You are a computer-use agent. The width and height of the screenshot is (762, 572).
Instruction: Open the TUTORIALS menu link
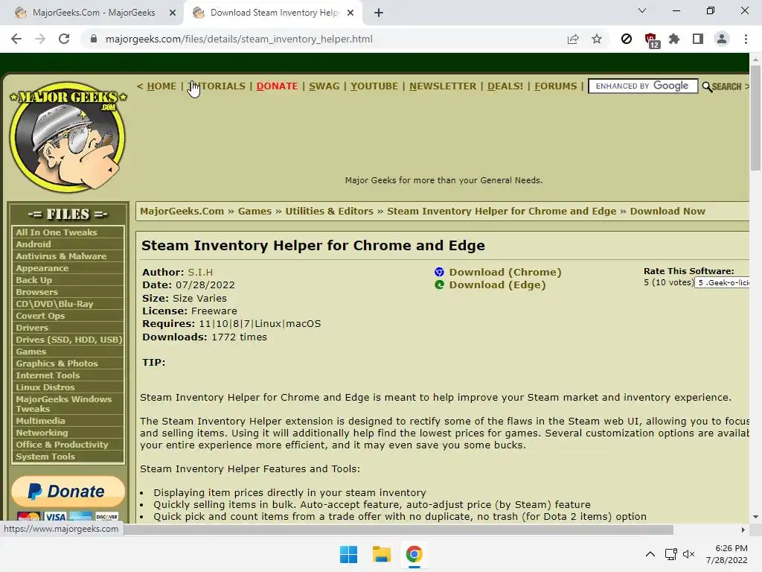point(217,86)
